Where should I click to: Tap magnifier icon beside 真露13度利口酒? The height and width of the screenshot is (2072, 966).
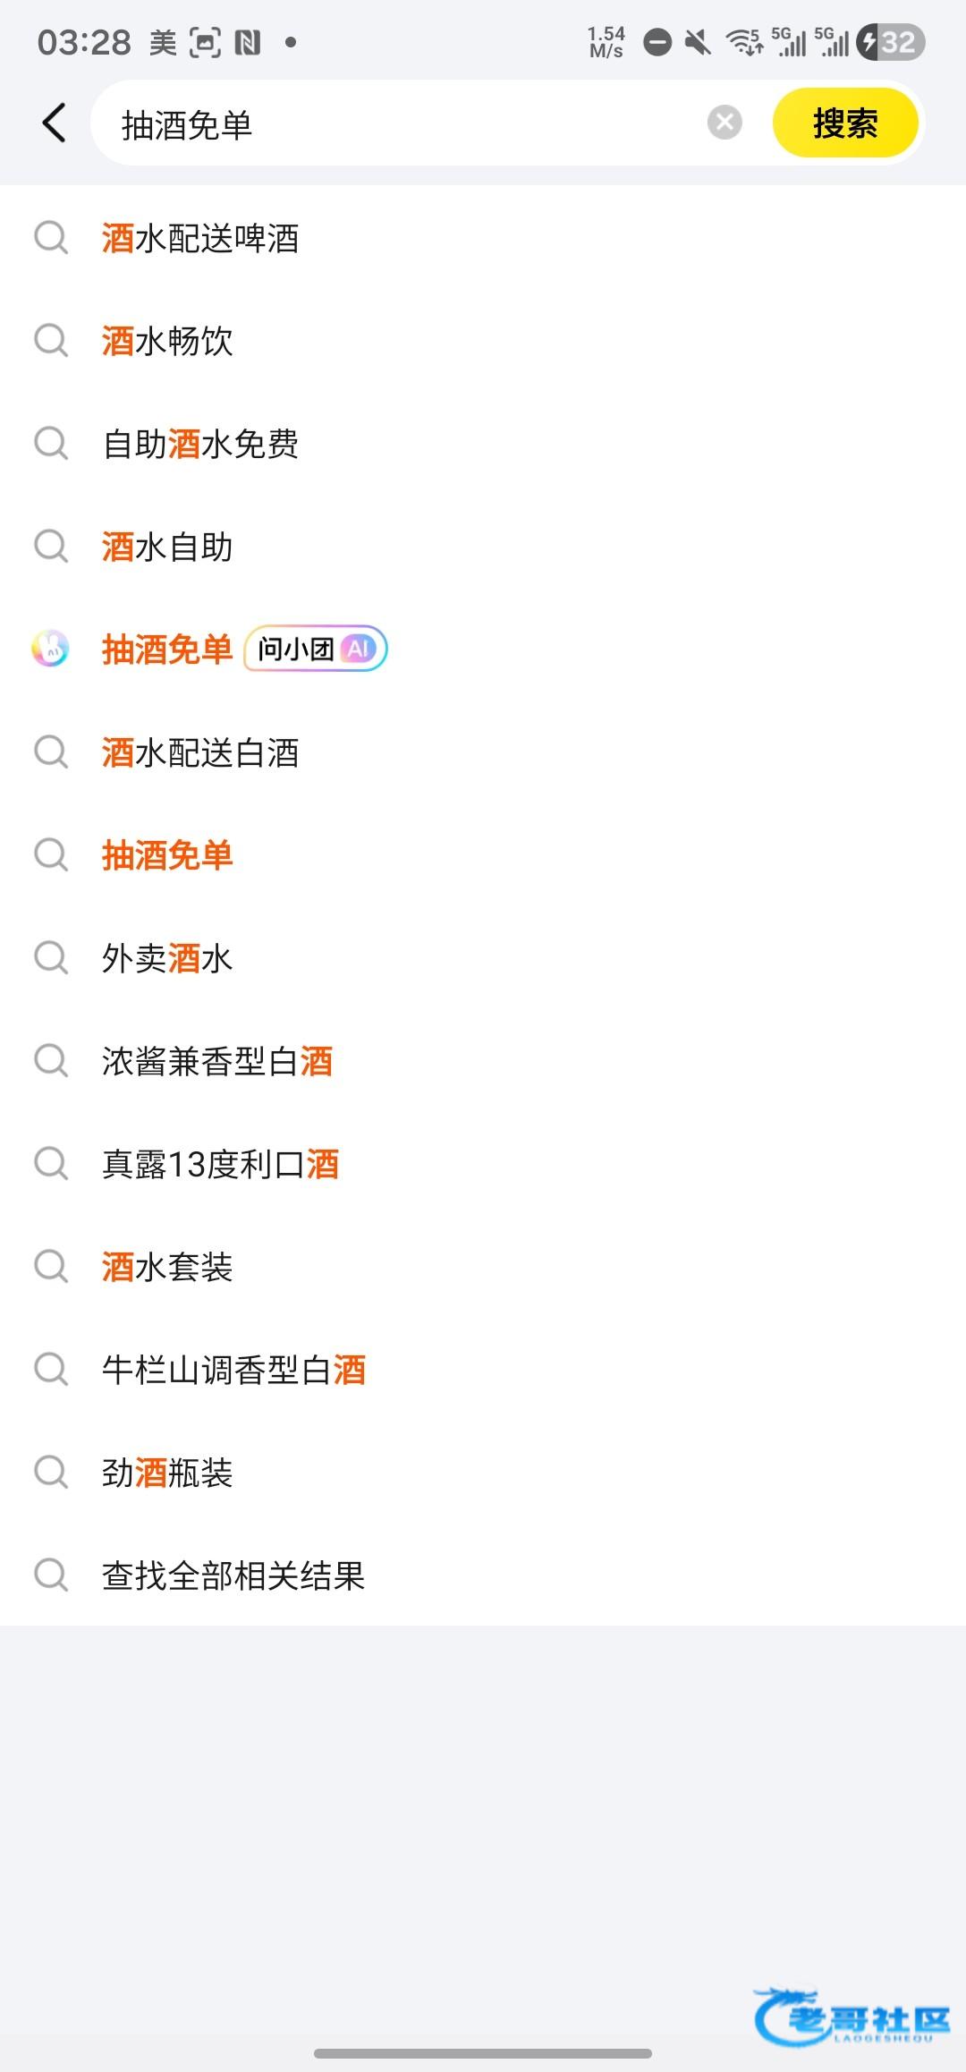click(51, 1163)
